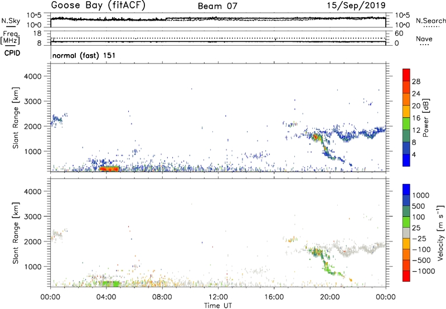This screenshot has height=309, width=446.
Task: Click the '500' label on Velocity color bar
Action: click(x=419, y=206)
